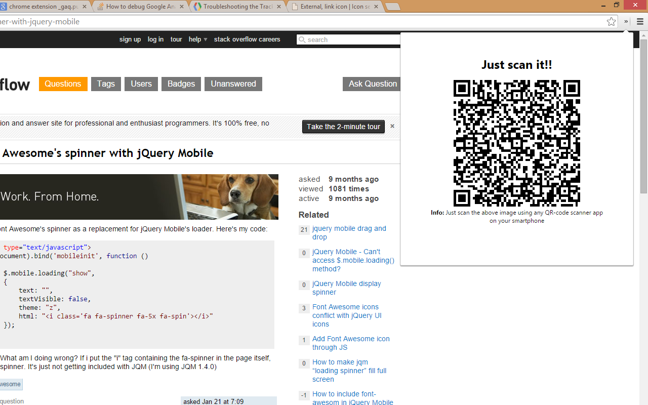
Task: Switch to the Troubleshooting the Track tab
Action: [236, 7]
